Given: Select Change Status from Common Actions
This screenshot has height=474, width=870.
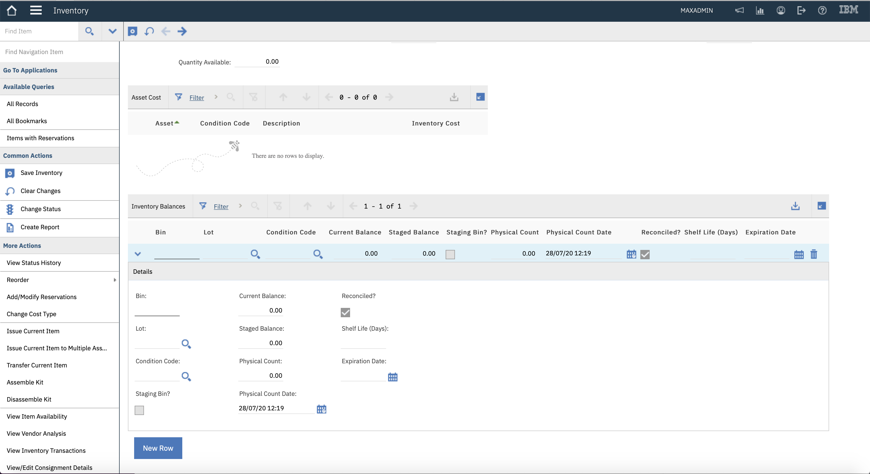Looking at the screenshot, I should [41, 209].
